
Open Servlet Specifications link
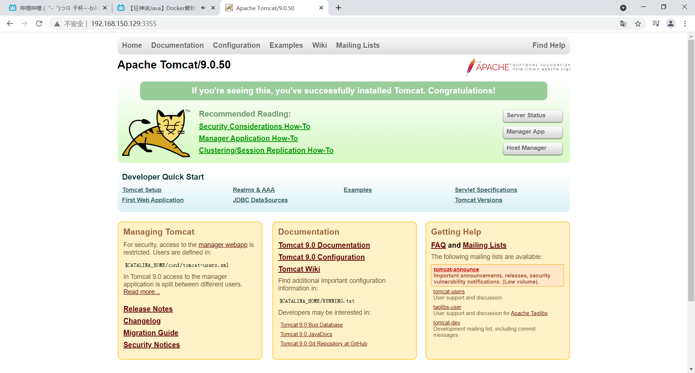(486, 190)
